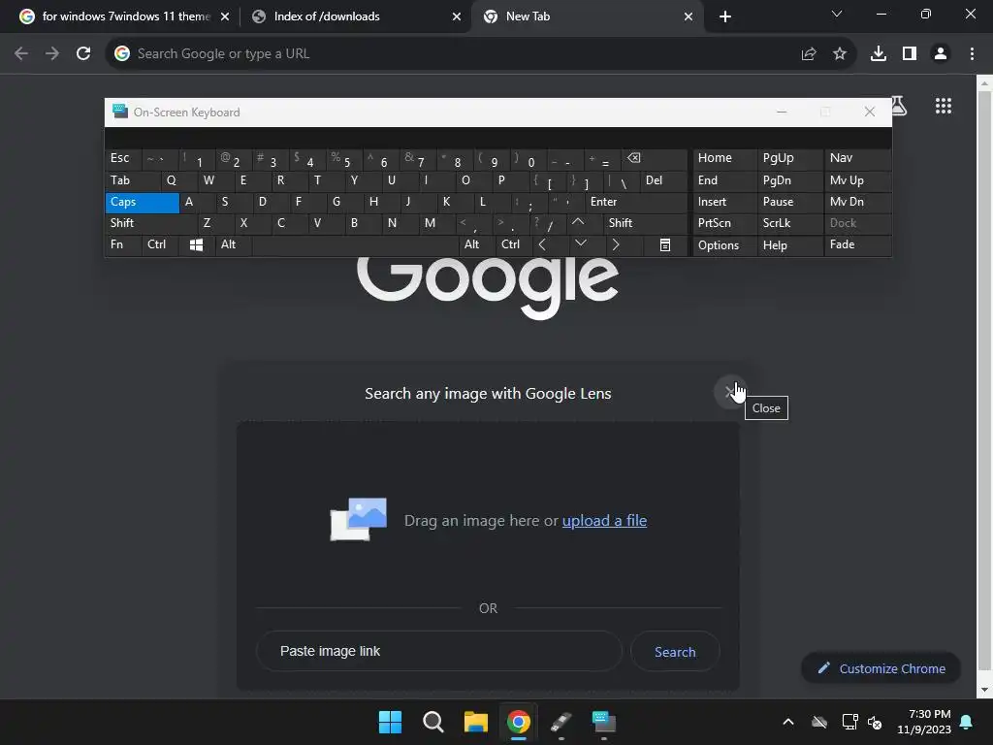Image resolution: width=993 pixels, height=745 pixels.
Task: Open the Chrome profile icon
Action: 941,54
